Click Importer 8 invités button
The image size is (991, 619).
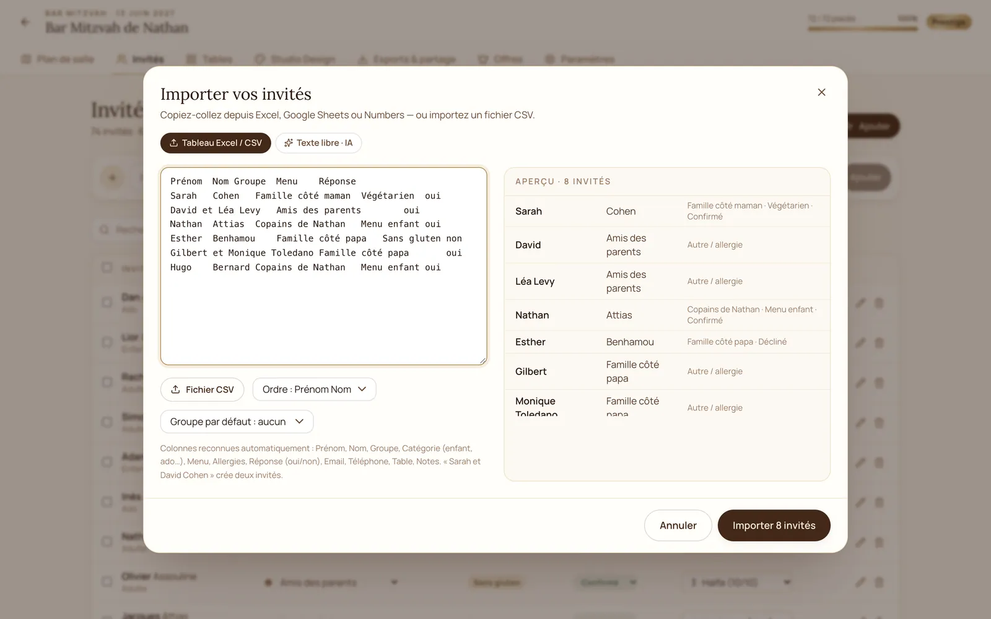coord(774,526)
